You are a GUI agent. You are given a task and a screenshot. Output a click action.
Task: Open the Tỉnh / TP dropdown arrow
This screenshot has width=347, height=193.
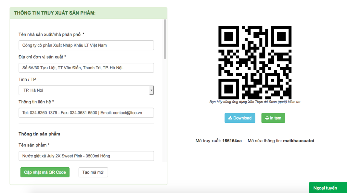151,90
